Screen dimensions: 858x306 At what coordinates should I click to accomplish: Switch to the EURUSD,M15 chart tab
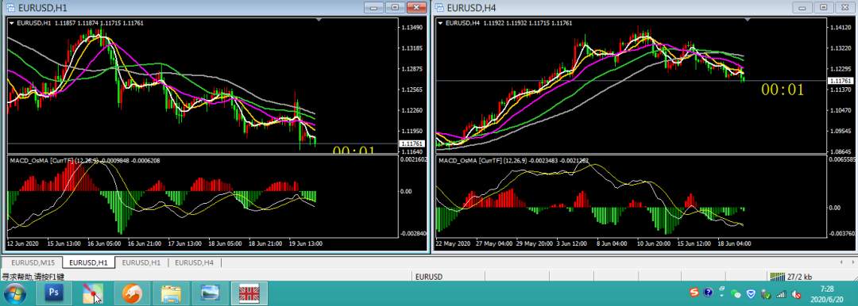pyautogui.click(x=33, y=263)
